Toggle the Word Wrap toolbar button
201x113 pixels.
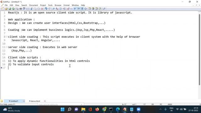(75, 9)
